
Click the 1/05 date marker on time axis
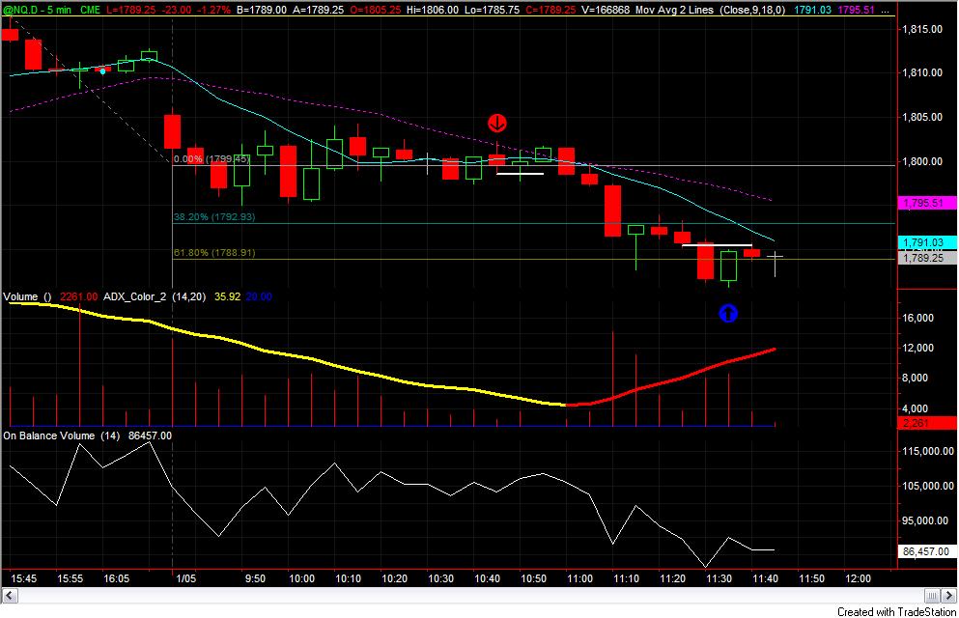pyautogui.click(x=187, y=577)
